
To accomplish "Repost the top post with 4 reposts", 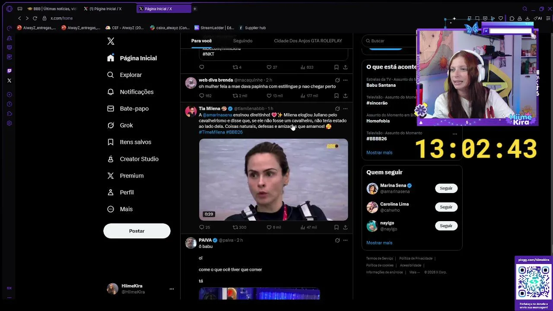I will coord(235,67).
